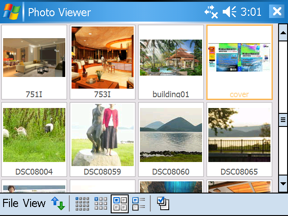Open DSC08060 mountain lake photo

coord(171,135)
